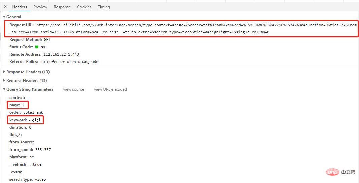The image size is (359, 183).
Task: Click the from_source parameter row
Action: click(22, 142)
